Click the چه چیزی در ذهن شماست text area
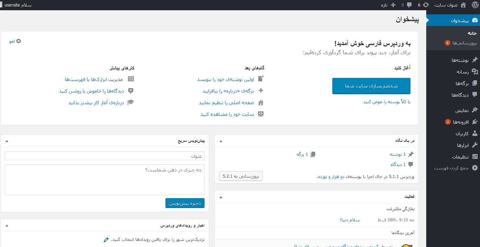 [x=104, y=180]
